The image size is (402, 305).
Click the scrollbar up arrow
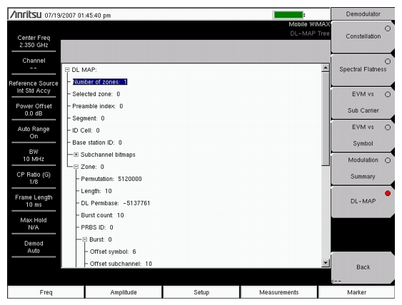point(326,68)
